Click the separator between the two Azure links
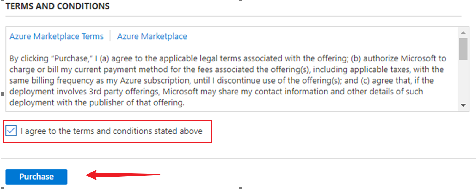 tap(110, 36)
